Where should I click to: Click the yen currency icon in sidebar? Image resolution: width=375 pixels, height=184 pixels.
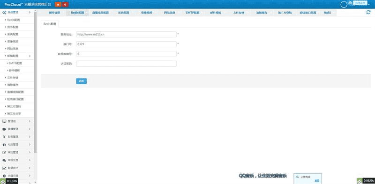(x=4, y=137)
